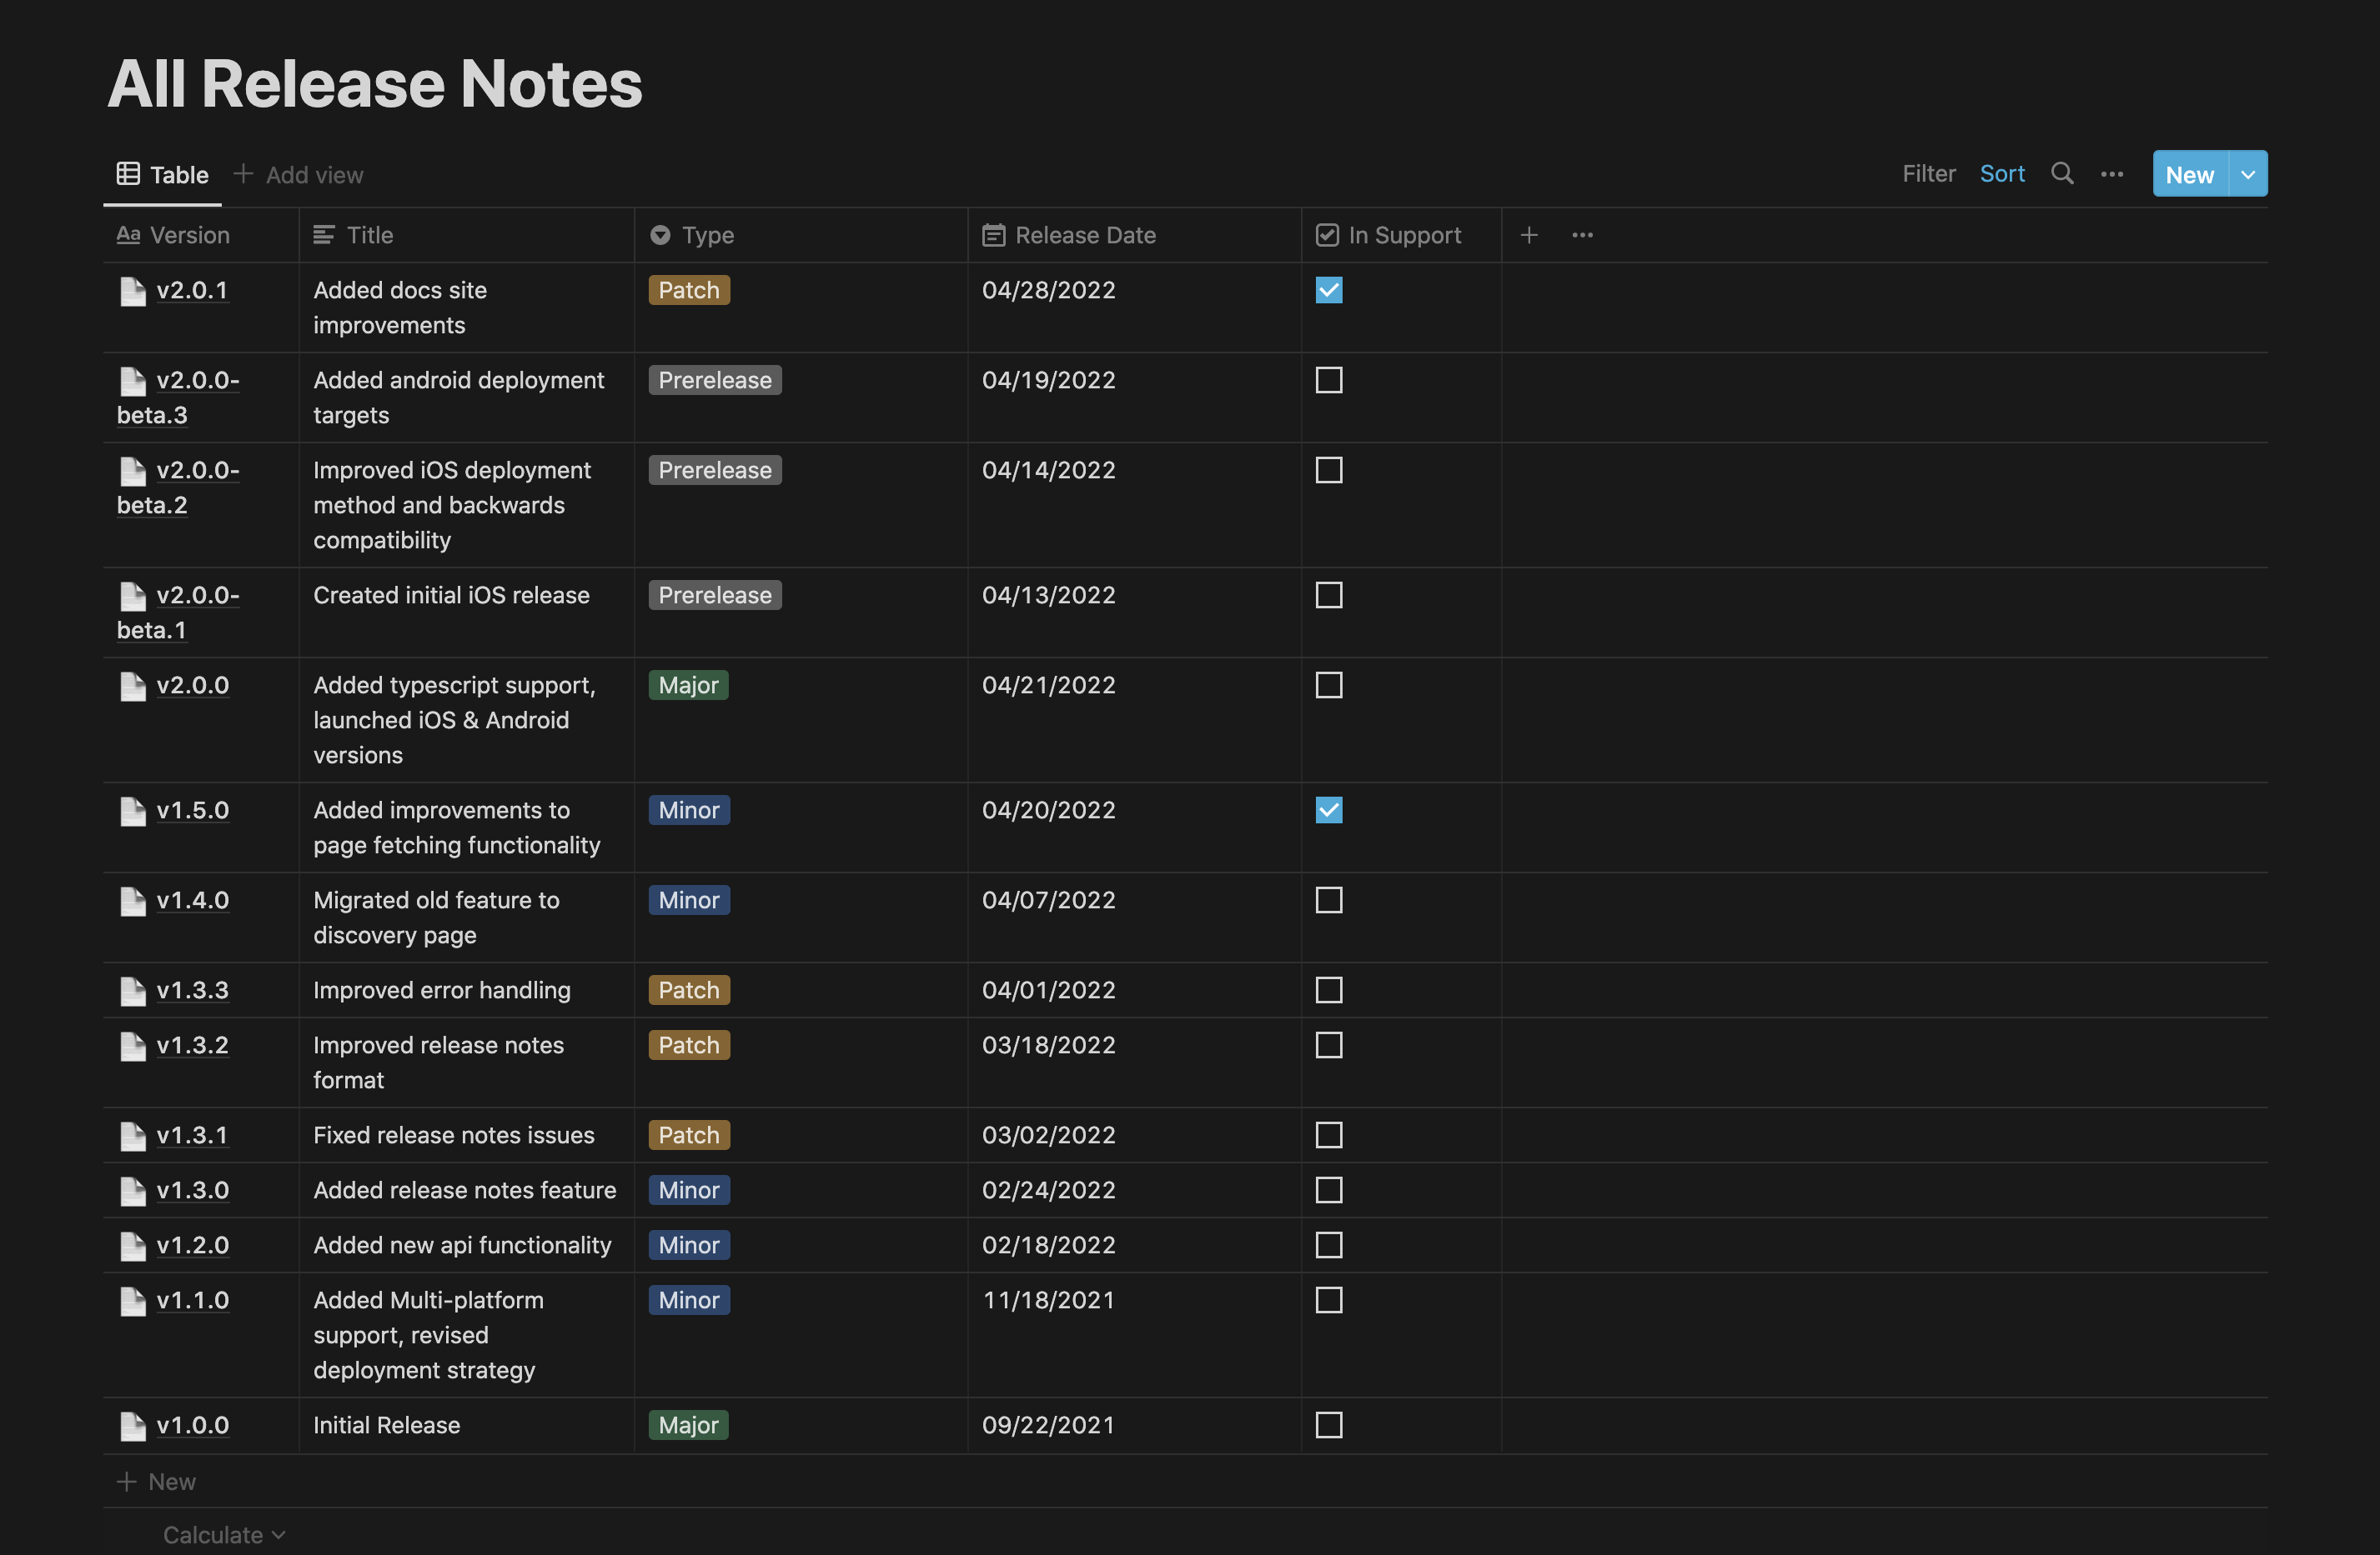Screen dimensions: 2380x1555
Task: Click the calendar icon in the Release Date header
Action: pos(992,235)
